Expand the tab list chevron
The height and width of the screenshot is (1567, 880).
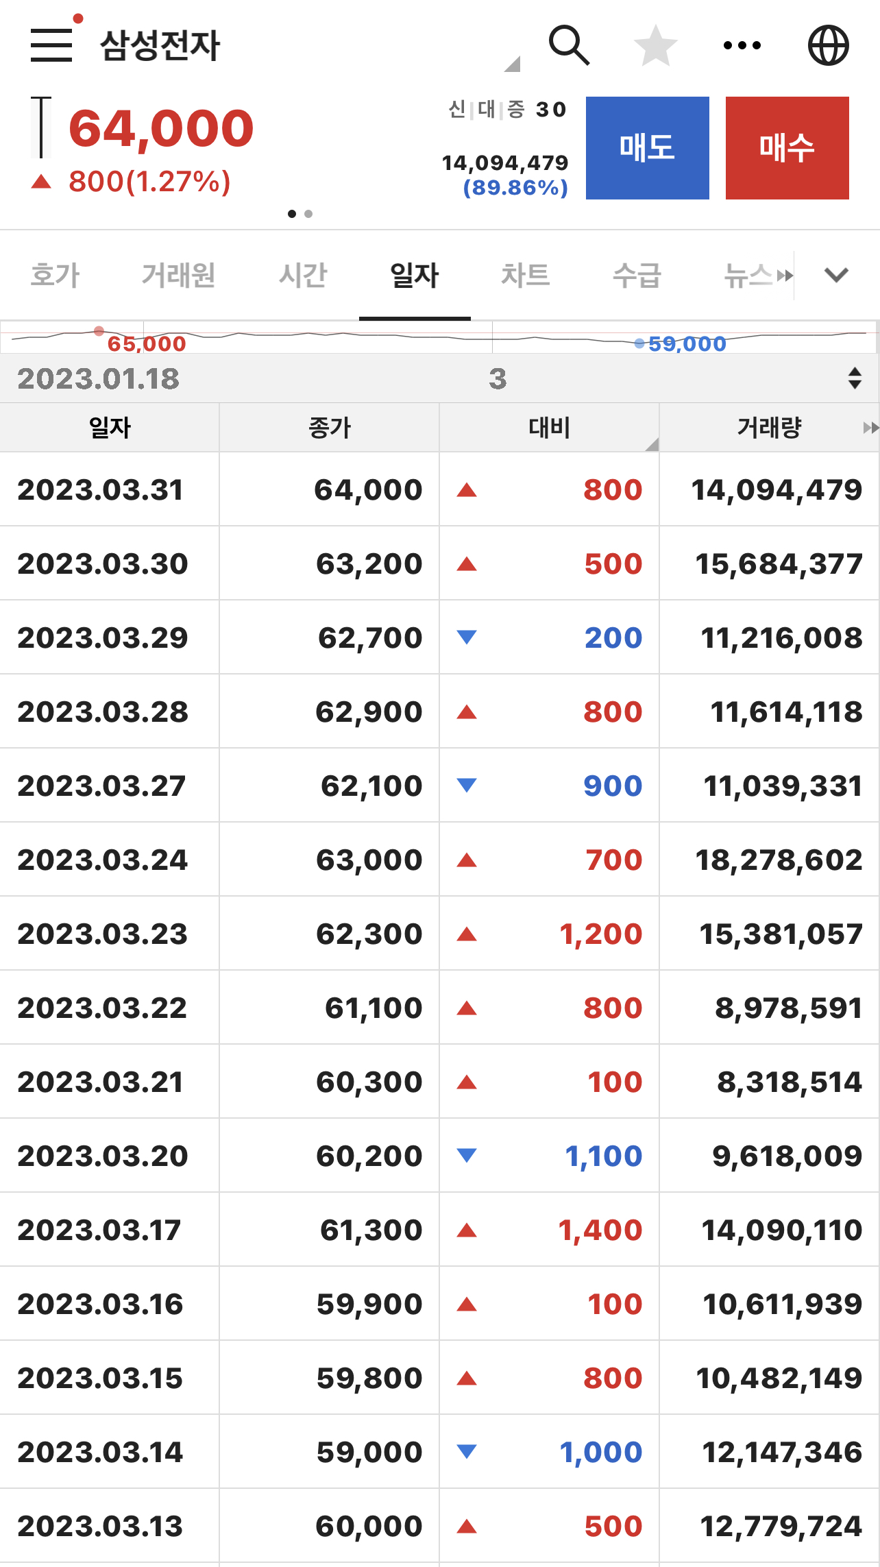837,275
